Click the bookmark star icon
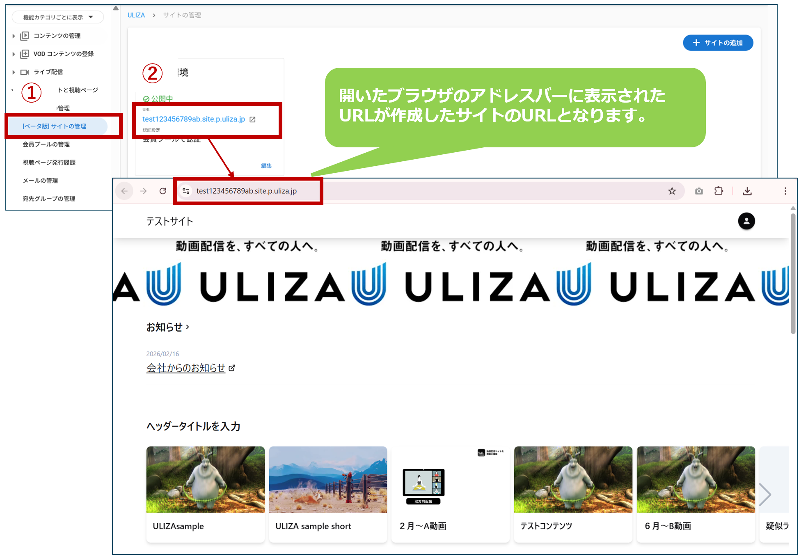This screenshot has width=808, height=559. (672, 191)
